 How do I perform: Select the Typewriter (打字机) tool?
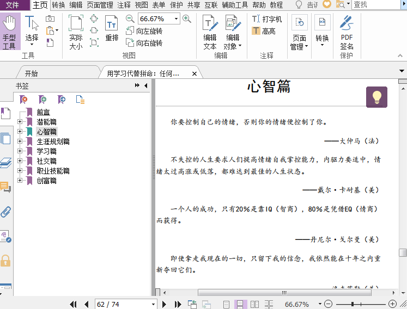267,19
